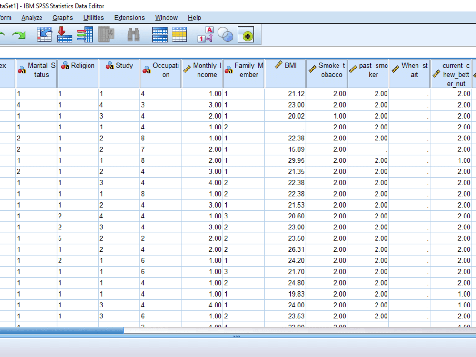This screenshot has width=476, height=357.
Task: Open the Help menu
Action: (x=195, y=18)
